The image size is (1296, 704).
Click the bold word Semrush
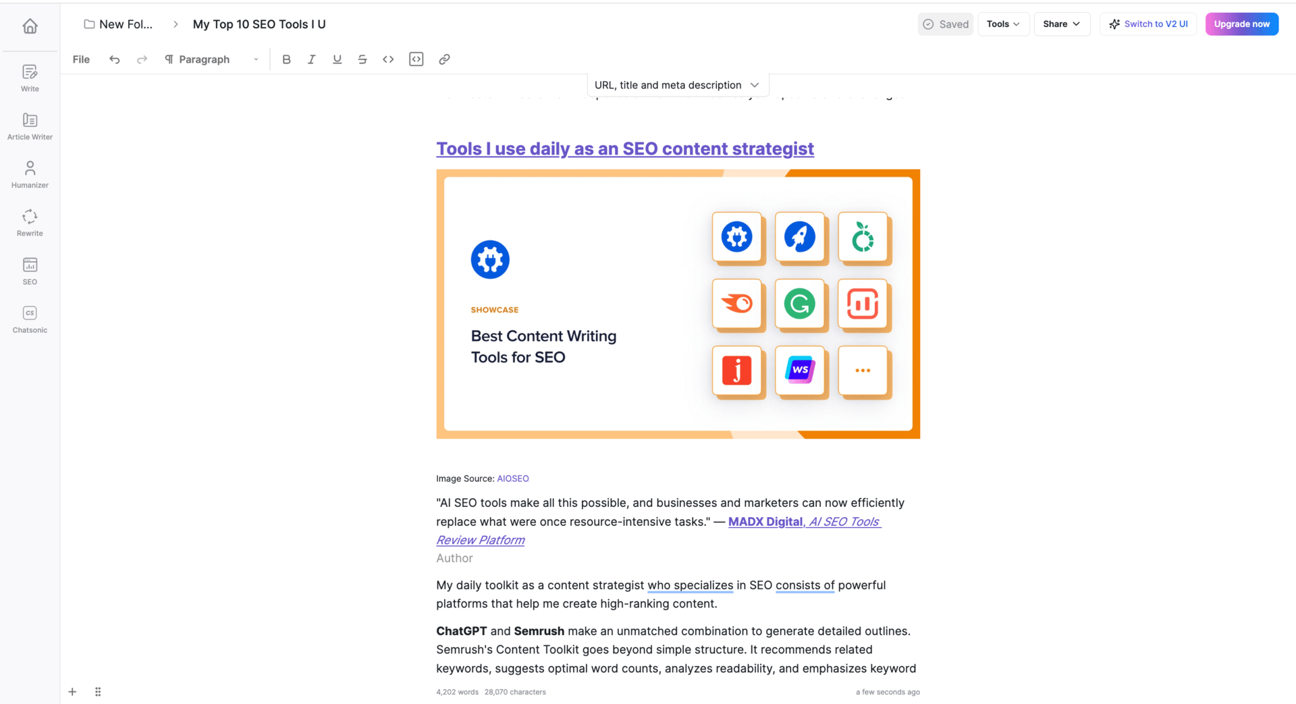point(539,631)
